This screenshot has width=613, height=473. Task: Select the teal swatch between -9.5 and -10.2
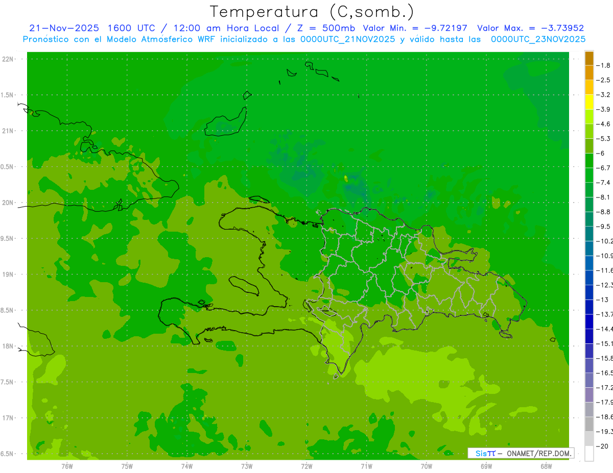pos(589,234)
